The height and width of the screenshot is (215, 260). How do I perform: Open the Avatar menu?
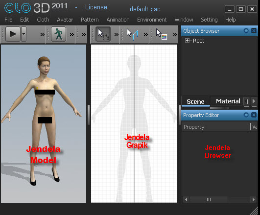click(65, 20)
